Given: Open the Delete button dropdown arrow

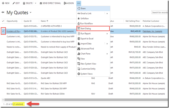Looking at the screenshot, I should pos(36,3).
